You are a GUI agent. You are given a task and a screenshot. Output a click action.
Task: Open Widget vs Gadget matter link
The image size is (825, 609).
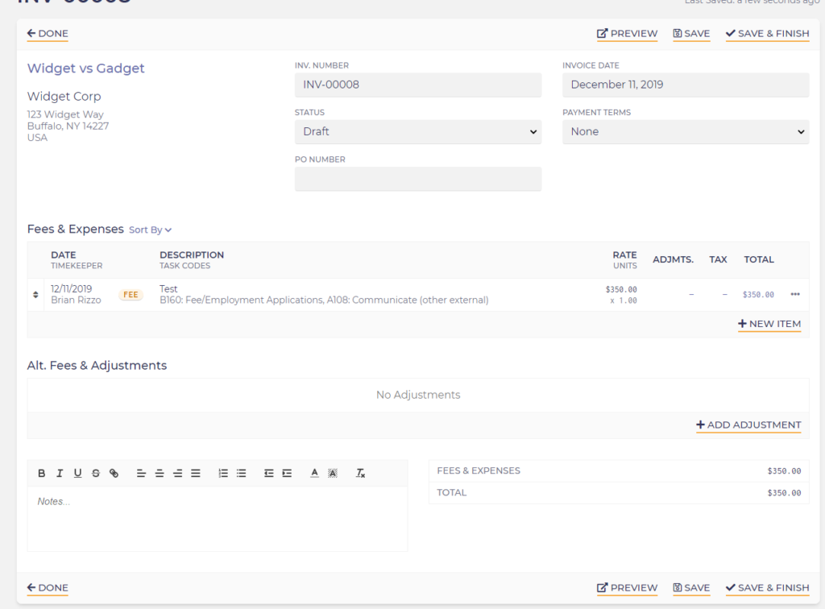pos(85,68)
